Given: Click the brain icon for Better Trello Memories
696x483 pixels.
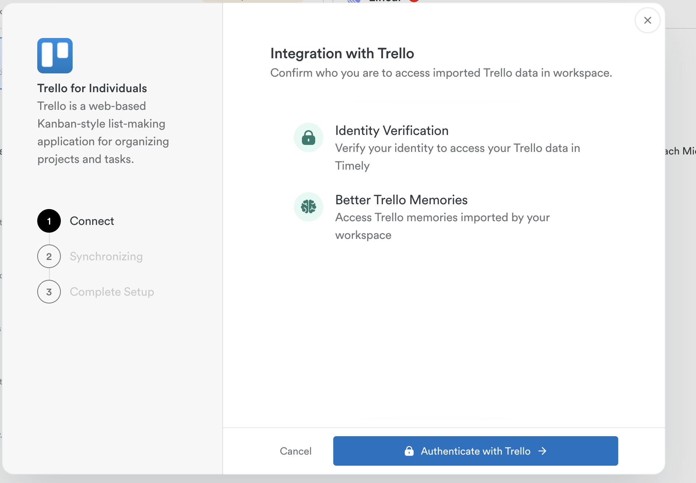Looking at the screenshot, I should pyautogui.click(x=309, y=206).
